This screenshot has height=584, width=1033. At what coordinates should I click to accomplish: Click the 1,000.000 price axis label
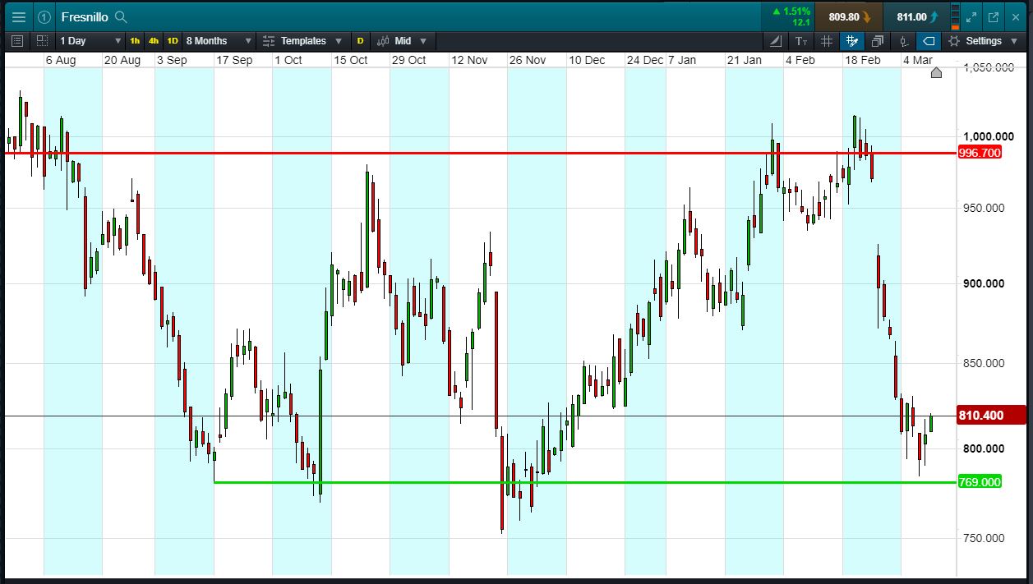point(989,136)
